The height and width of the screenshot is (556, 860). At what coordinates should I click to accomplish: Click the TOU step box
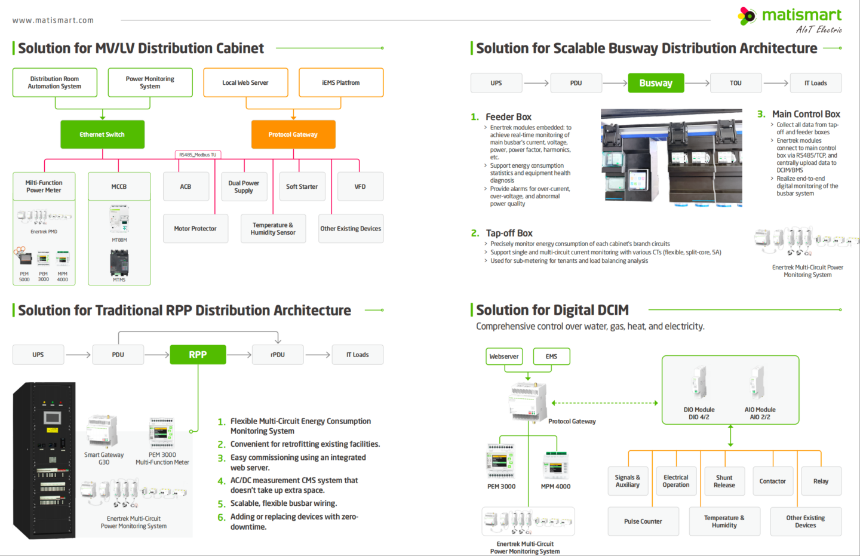(x=736, y=83)
